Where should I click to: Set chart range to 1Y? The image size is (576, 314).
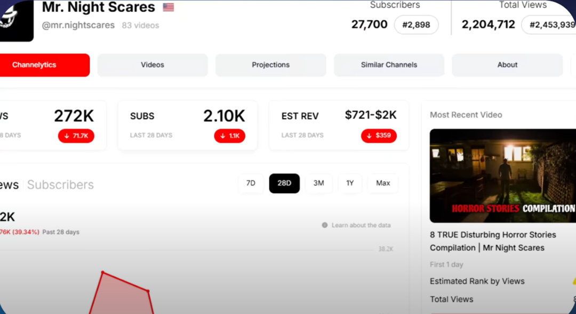point(350,183)
